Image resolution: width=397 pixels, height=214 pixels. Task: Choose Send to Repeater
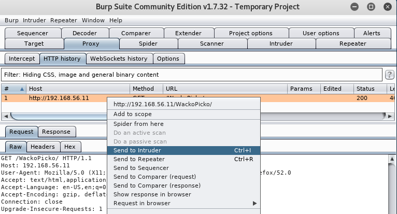click(183, 159)
